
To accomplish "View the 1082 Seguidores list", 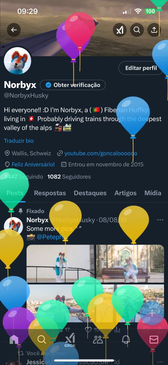I will 69,177.
